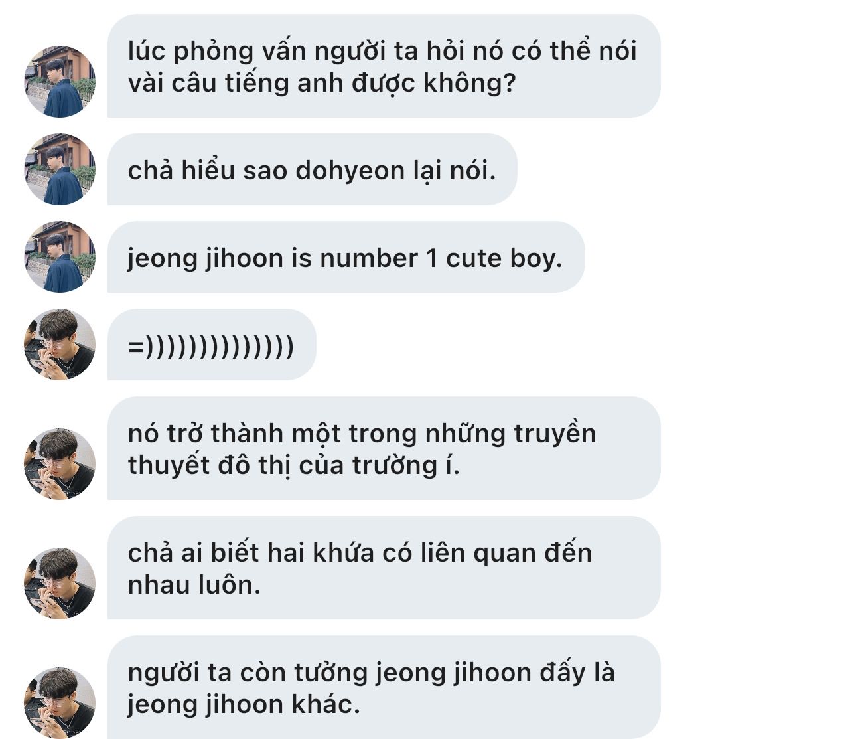Click the words 'cute boy' in the English message
The height and width of the screenshot is (739, 856).
pyautogui.click(x=504, y=259)
